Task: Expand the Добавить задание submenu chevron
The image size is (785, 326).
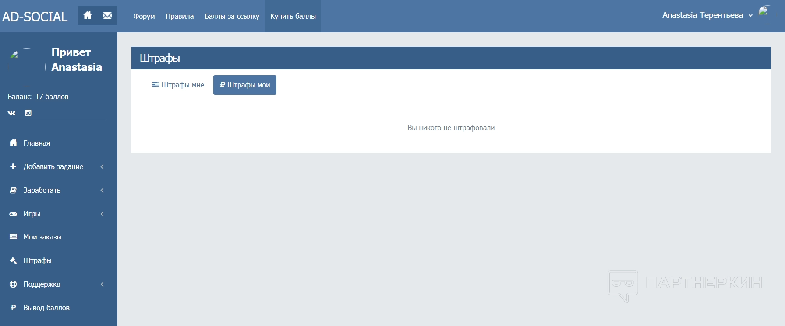Action: point(102,166)
